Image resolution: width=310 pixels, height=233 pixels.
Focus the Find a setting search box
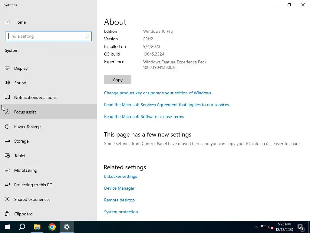coord(48,36)
